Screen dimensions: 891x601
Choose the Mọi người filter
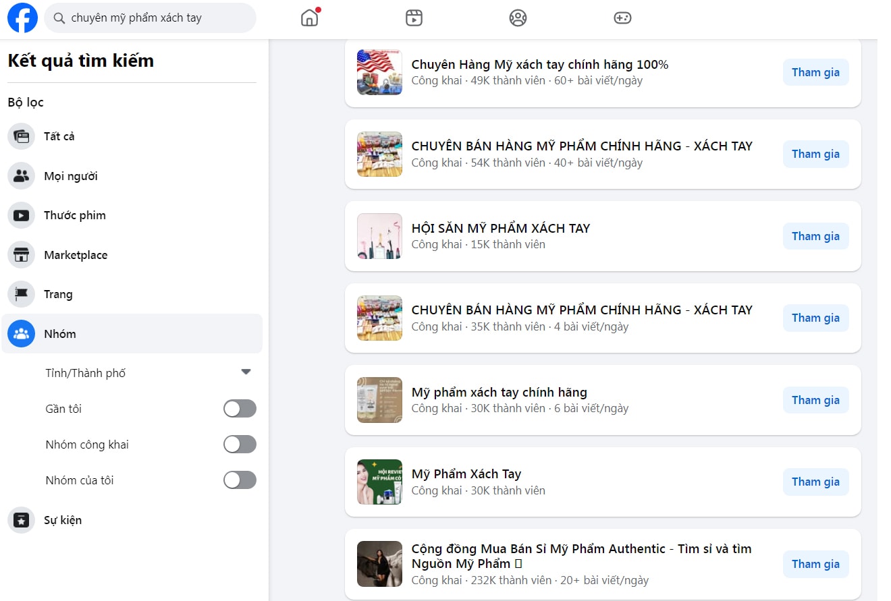tap(70, 176)
